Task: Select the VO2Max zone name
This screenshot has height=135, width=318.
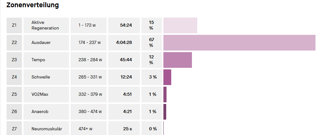Action: [40, 94]
